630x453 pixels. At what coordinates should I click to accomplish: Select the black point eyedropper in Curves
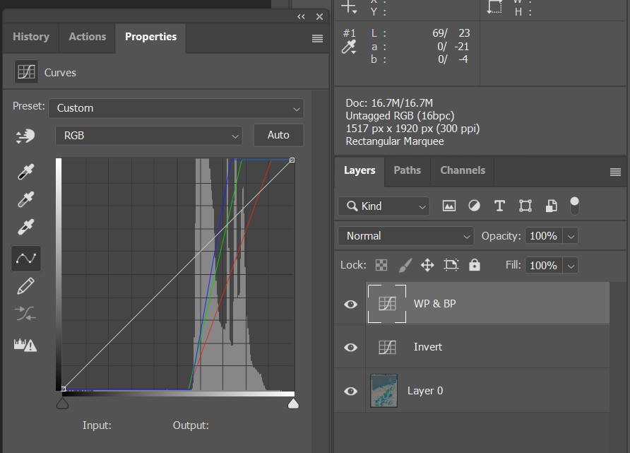25,171
